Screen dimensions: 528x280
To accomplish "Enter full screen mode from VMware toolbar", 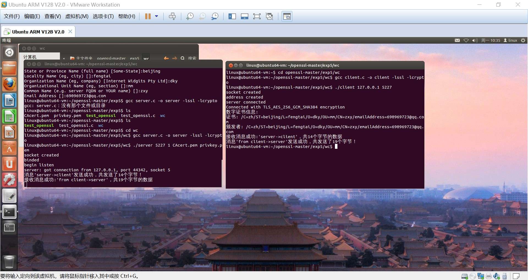I will 257,16.
